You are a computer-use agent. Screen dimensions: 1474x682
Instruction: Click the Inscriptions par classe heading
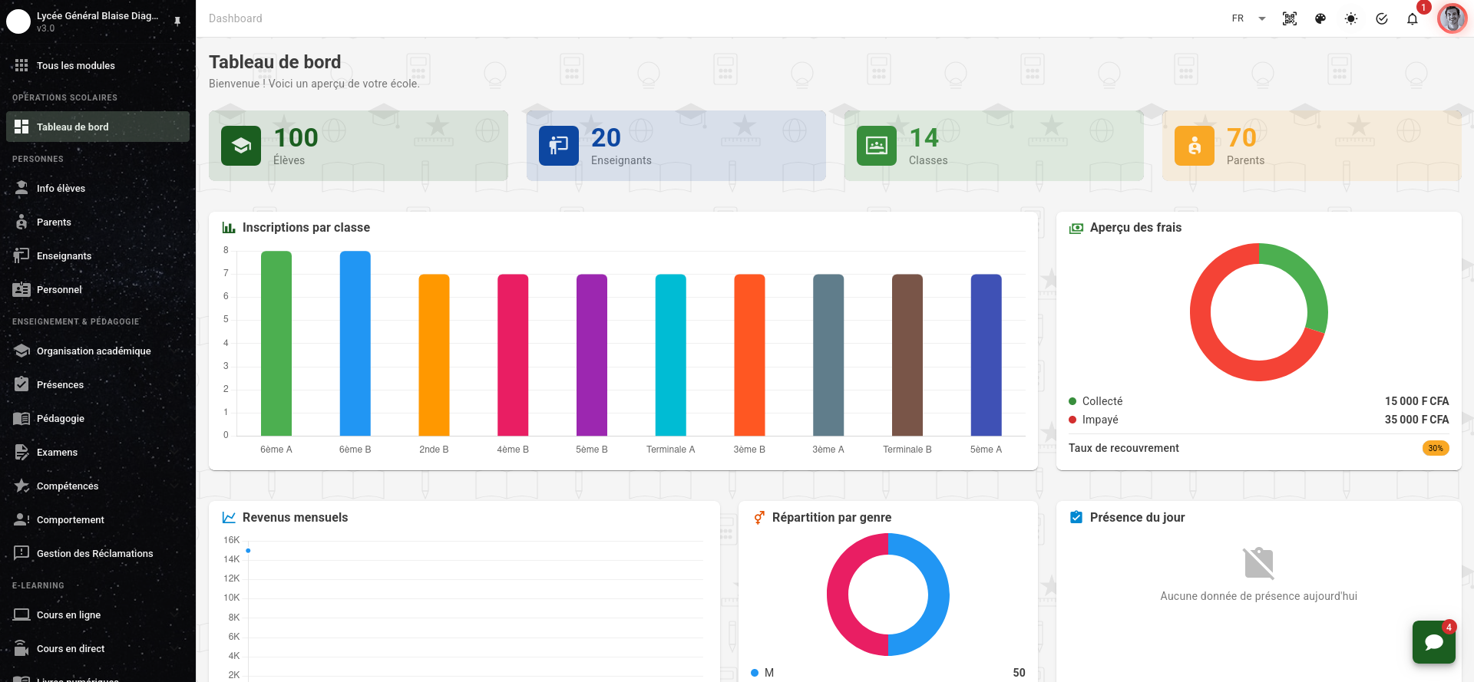(x=306, y=228)
